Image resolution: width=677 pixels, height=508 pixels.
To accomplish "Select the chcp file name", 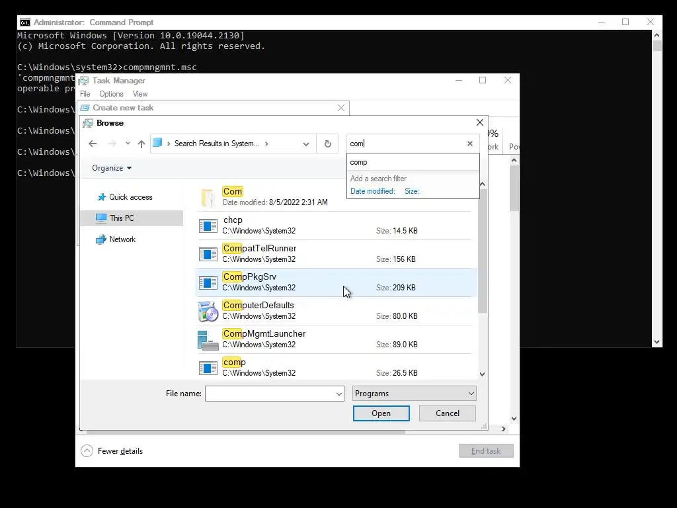I will point(233,220).
